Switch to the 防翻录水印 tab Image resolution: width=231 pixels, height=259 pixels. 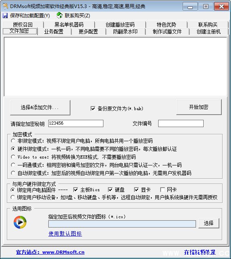tap(126, 31)
